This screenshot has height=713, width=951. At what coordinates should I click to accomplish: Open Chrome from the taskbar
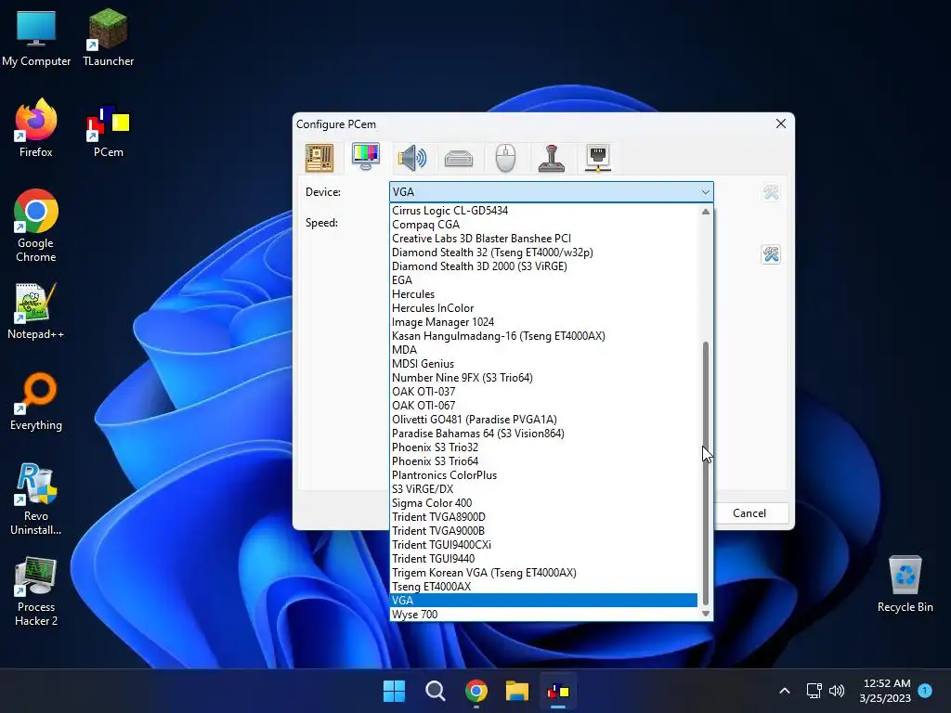476,691
